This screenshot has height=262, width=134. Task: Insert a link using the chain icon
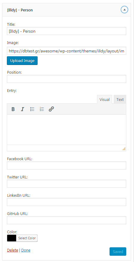point(51,109)
